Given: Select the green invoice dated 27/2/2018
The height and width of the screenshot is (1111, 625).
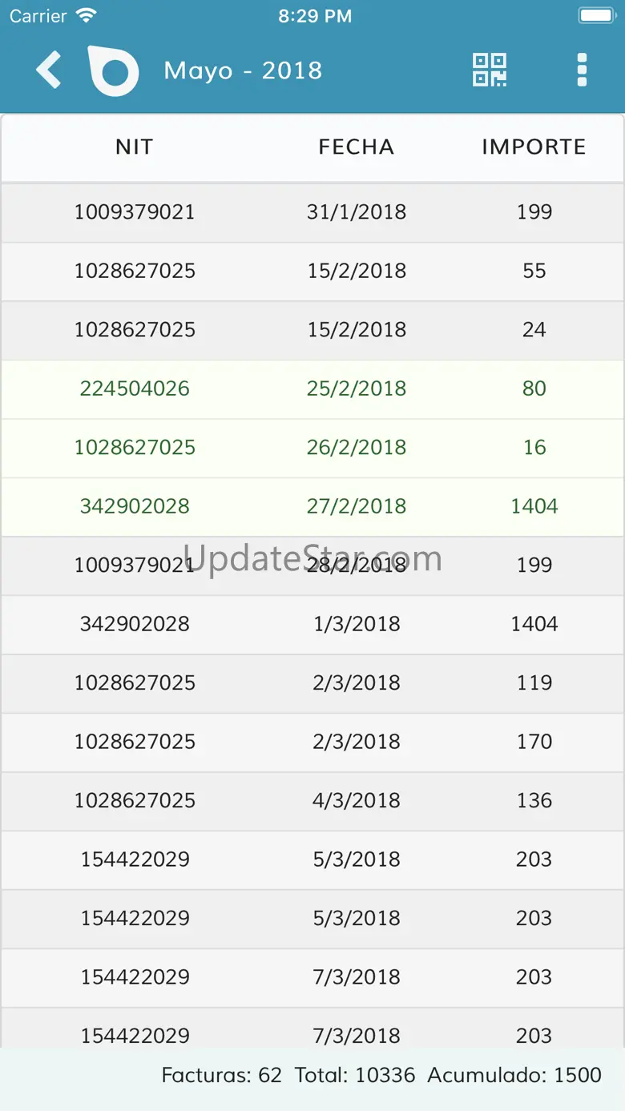Looking at the screenshot, I should 312,506.
